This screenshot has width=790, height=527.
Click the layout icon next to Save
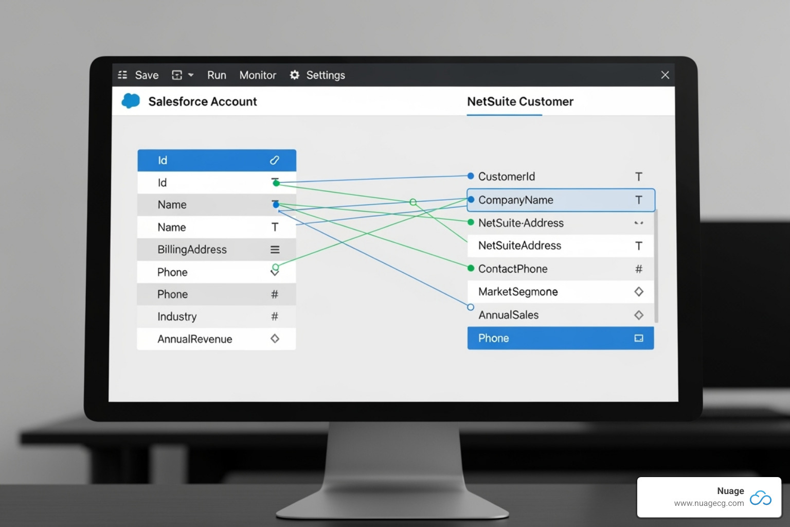(x=177, y=75)
